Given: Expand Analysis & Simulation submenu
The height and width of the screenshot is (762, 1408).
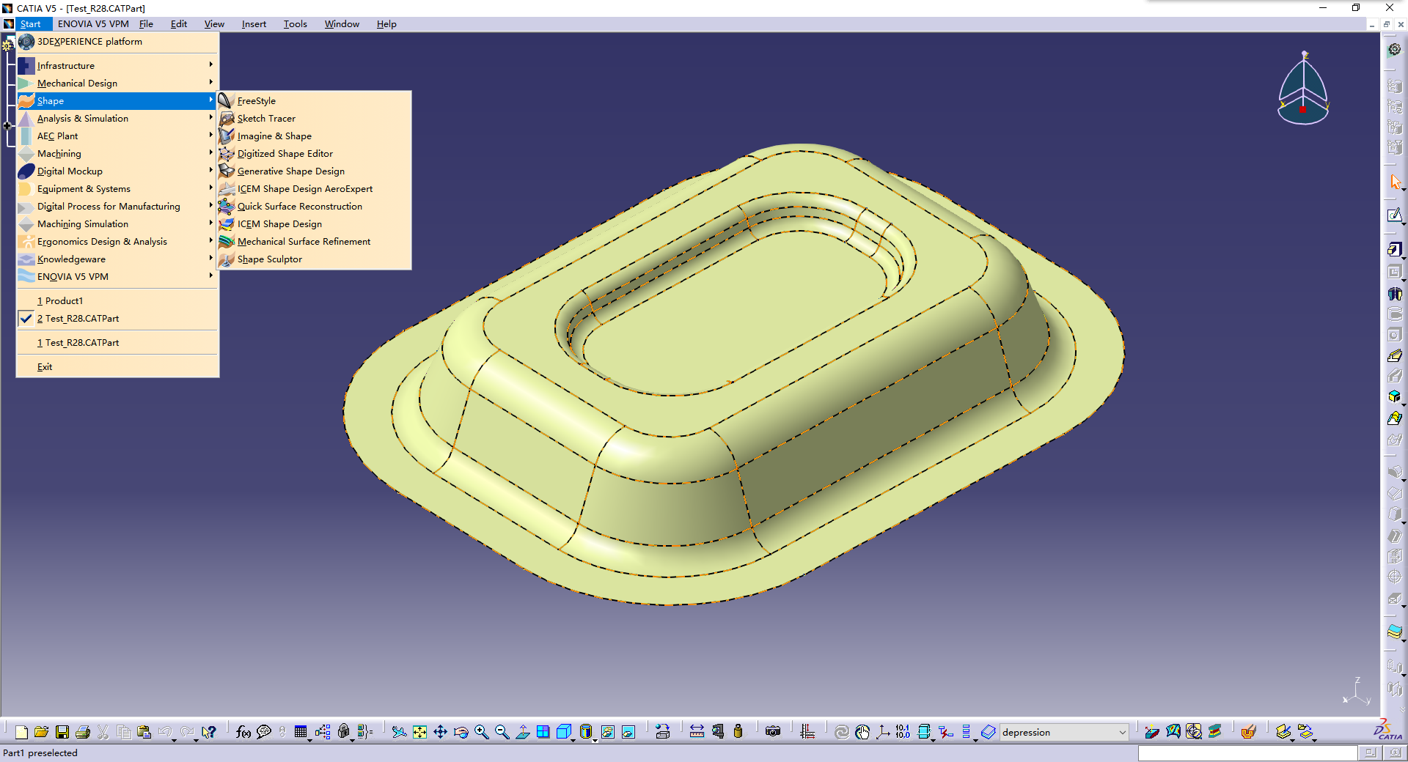Looking at the screenshot, I should (x=117, y=119).
